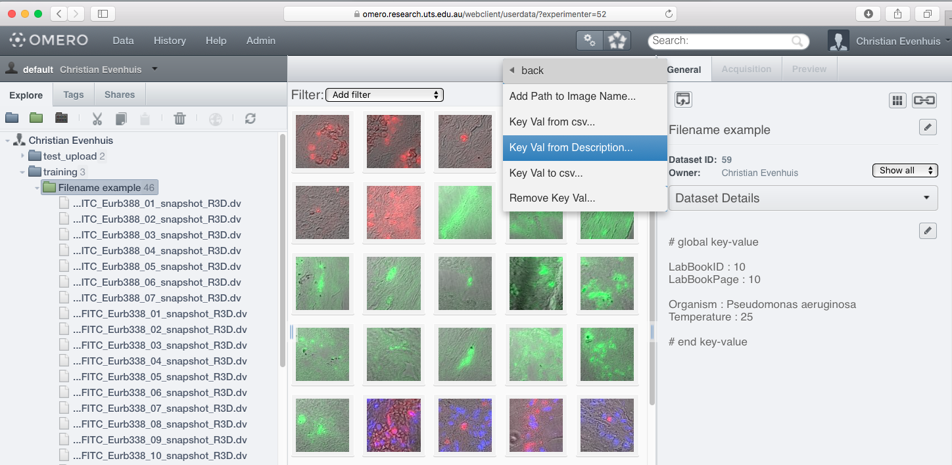This screenshot has height=465, width=952.
Task: Launch the full viewer icon under the General tab
Action: pos(683,100)
